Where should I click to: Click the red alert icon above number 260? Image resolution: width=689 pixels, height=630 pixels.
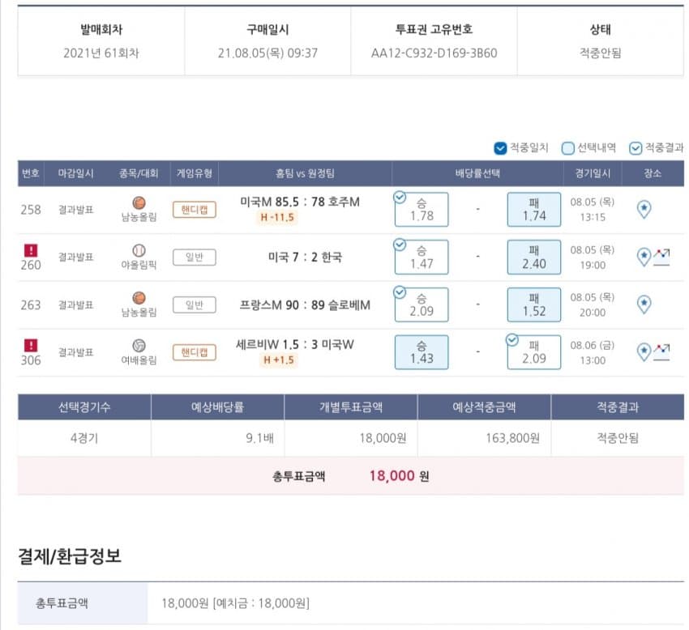[x=31, y=250]
